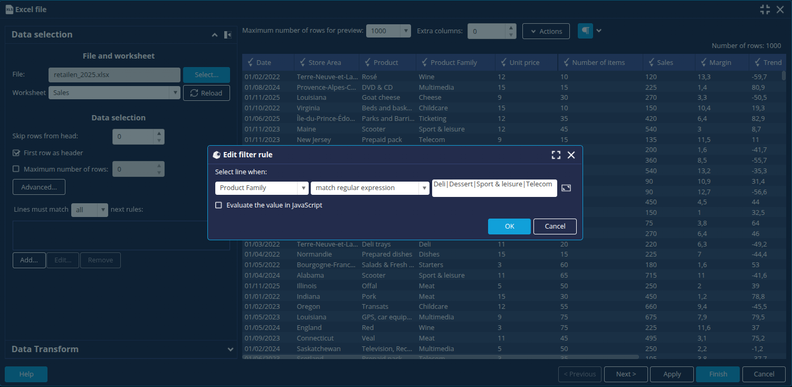Click the regular expression text field
Screen dimensions: 792x387
[x=494, y=188]
